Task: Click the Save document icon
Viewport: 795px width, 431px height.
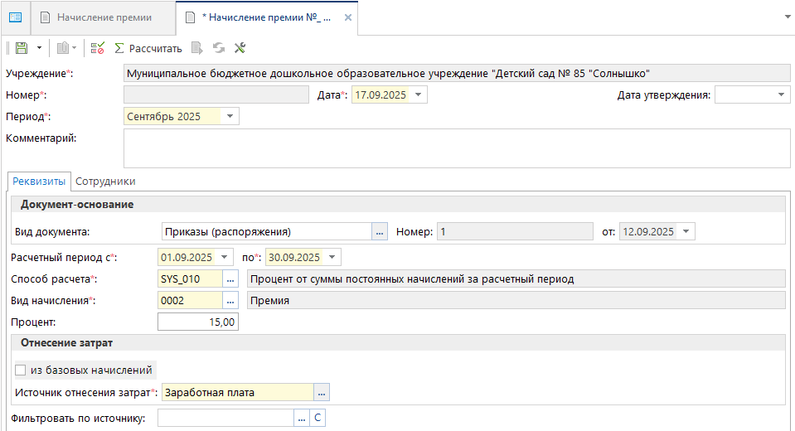Action: [22, 49]
